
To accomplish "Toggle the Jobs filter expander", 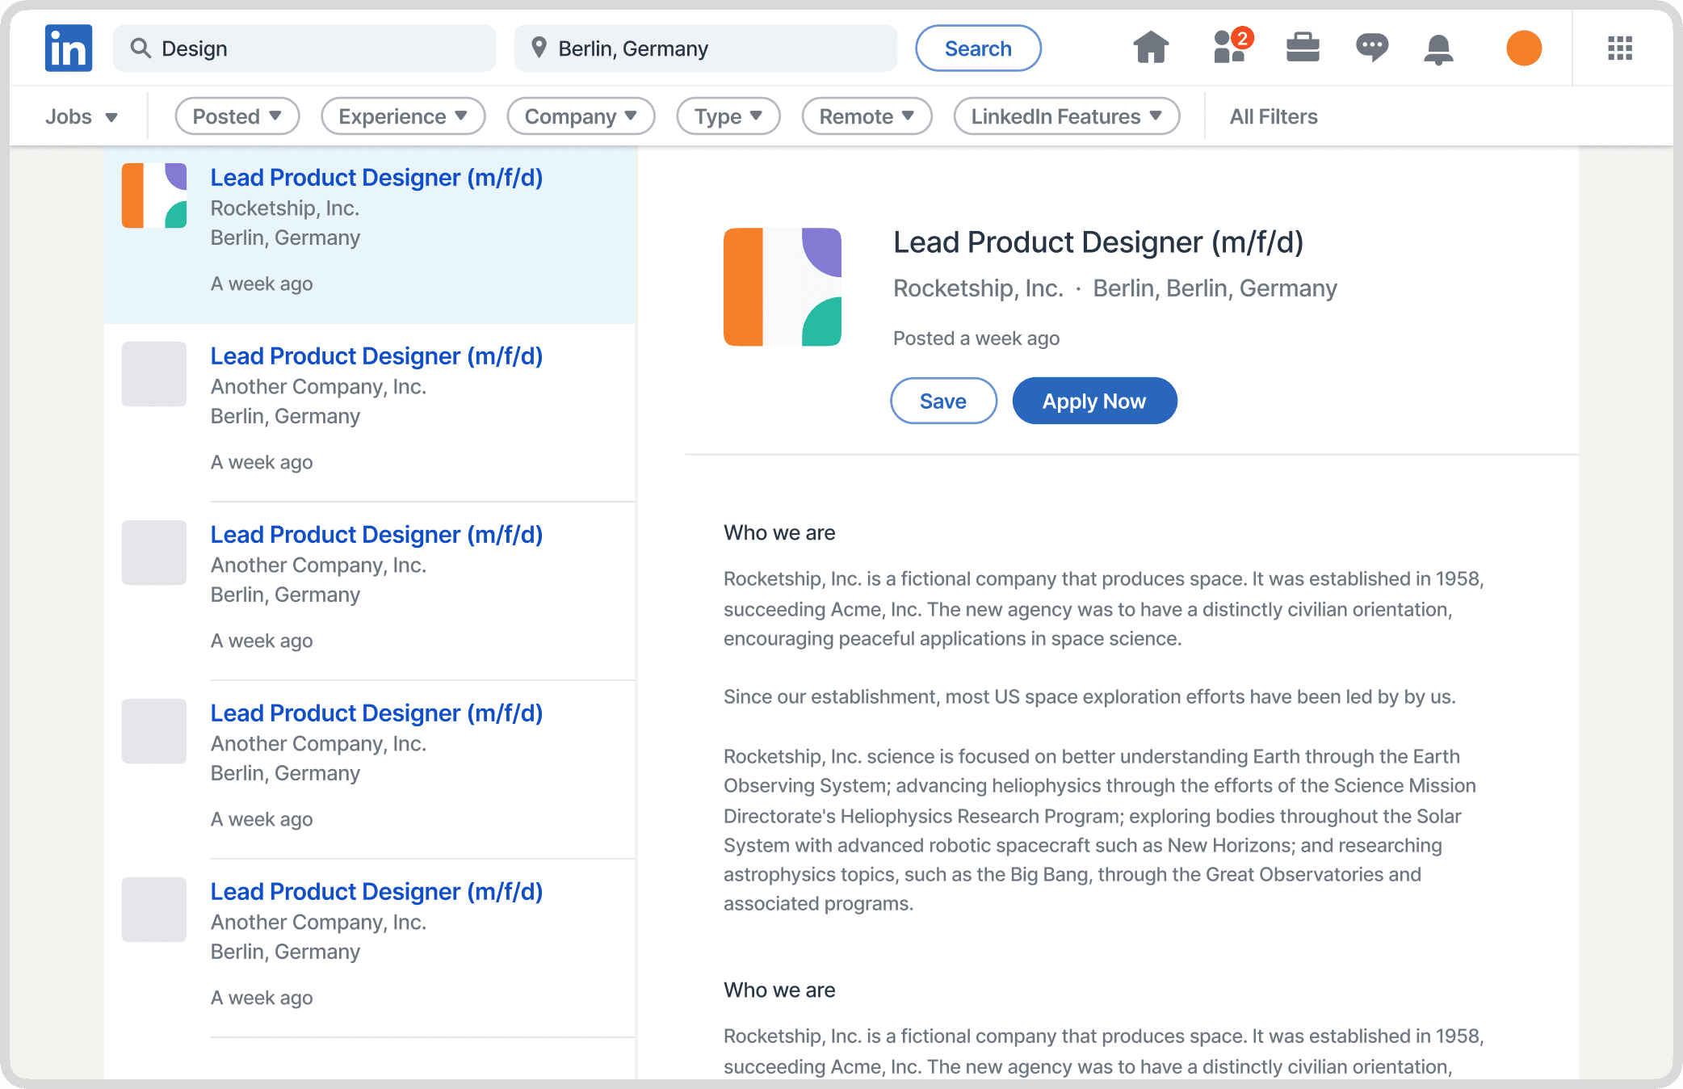I will point(82,116).
